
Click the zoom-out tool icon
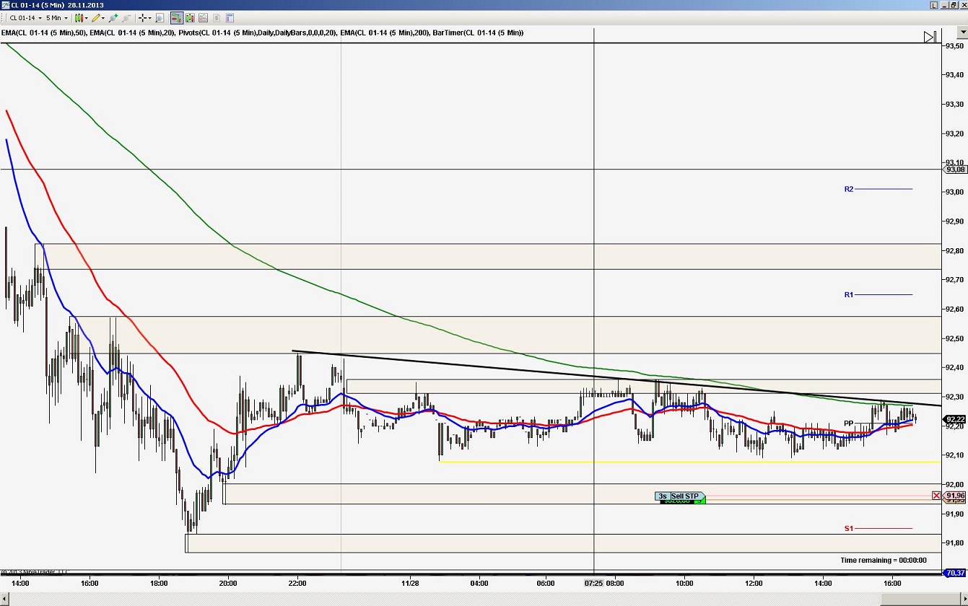[x=125, y=17]
